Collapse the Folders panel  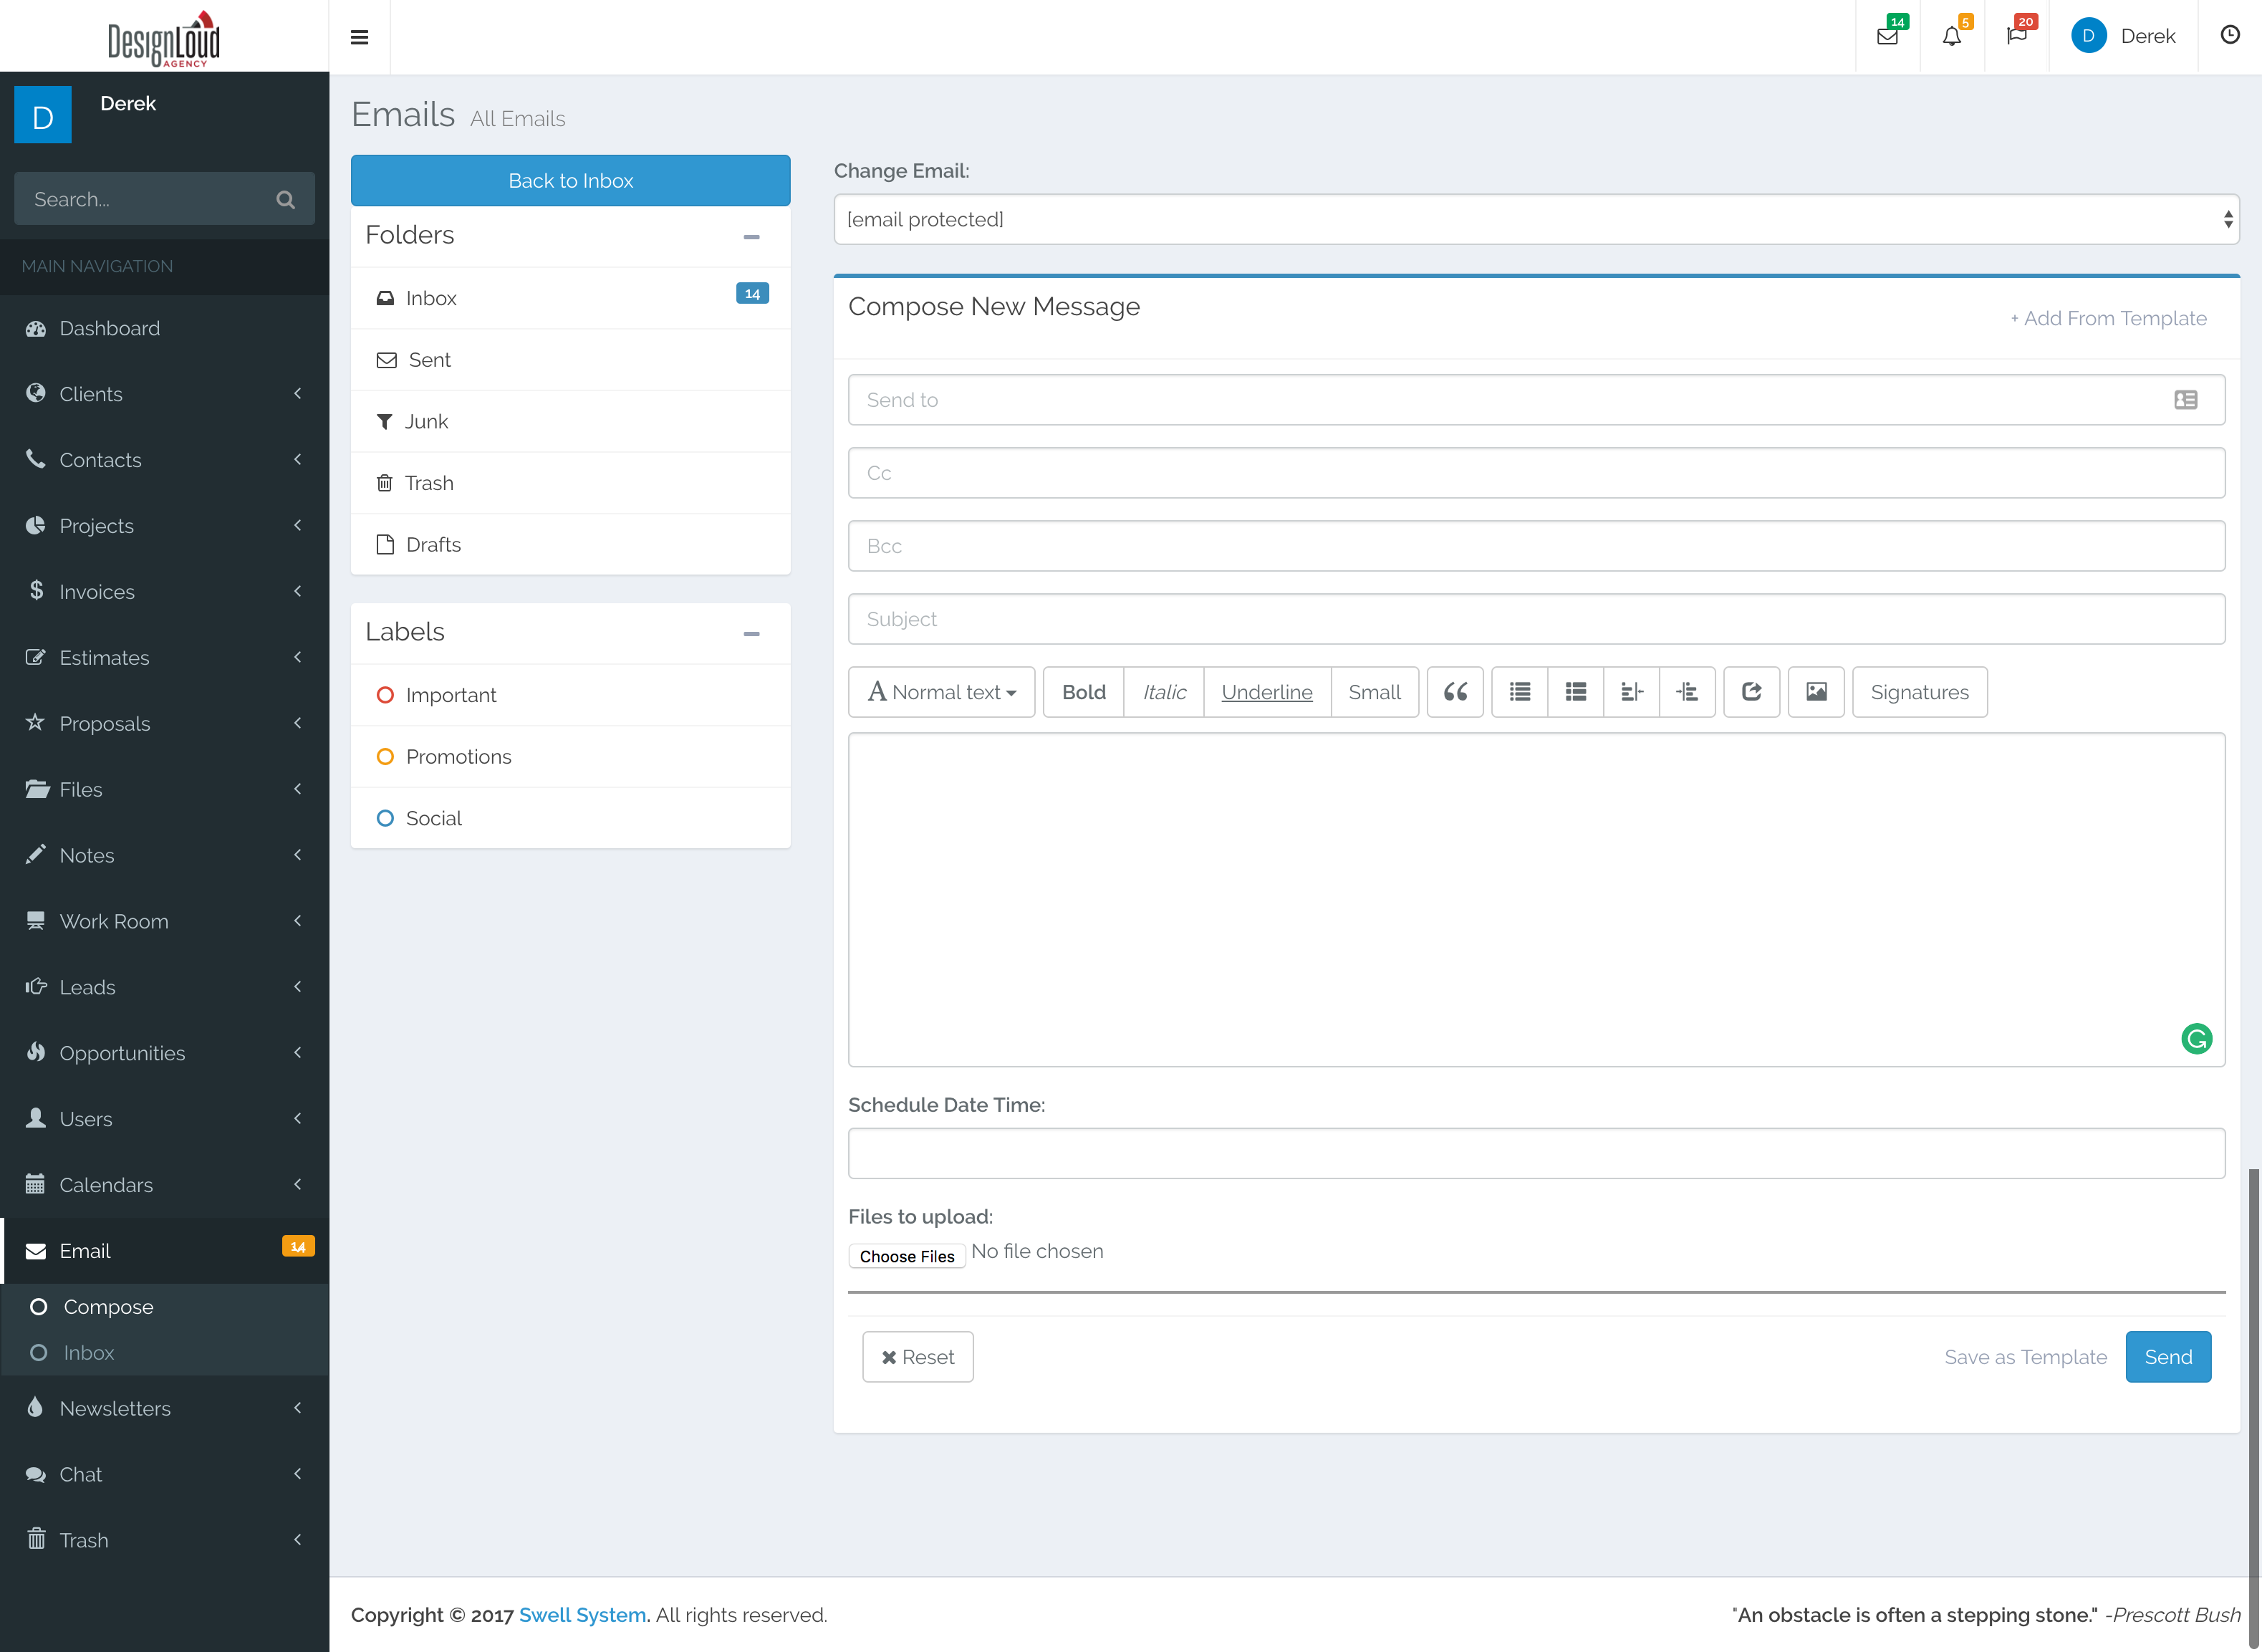pyautogui.click(x=751, y=237)
